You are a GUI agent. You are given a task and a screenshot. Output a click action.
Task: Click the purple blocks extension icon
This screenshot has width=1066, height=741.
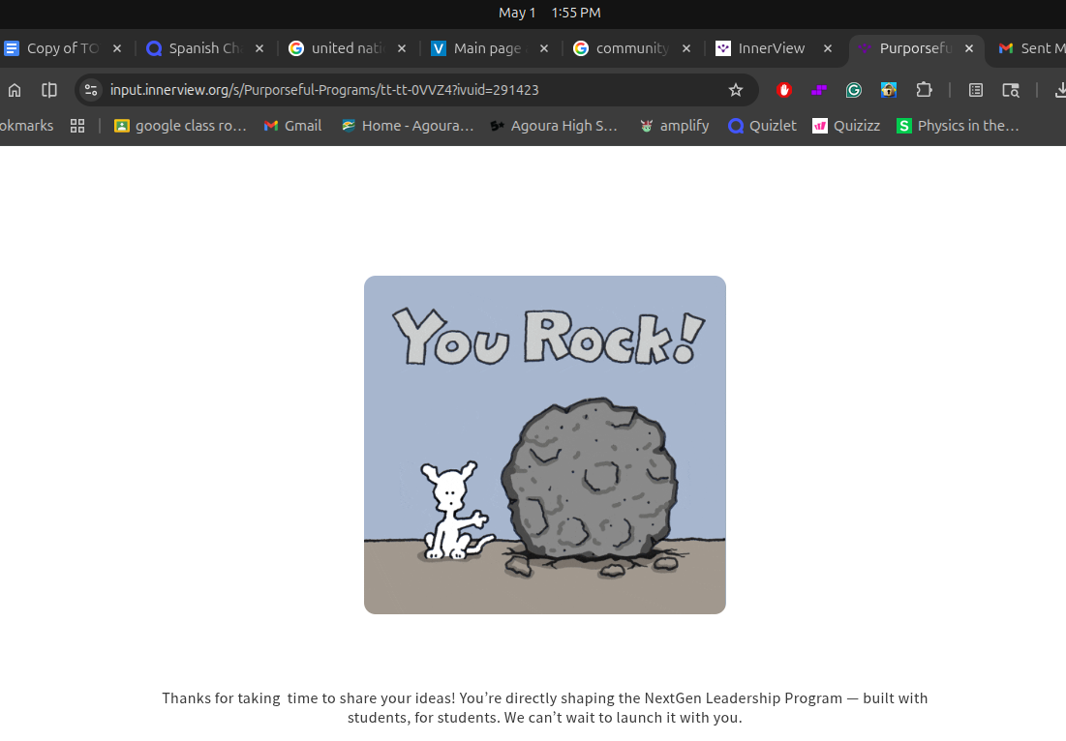[x=818, y=90]
